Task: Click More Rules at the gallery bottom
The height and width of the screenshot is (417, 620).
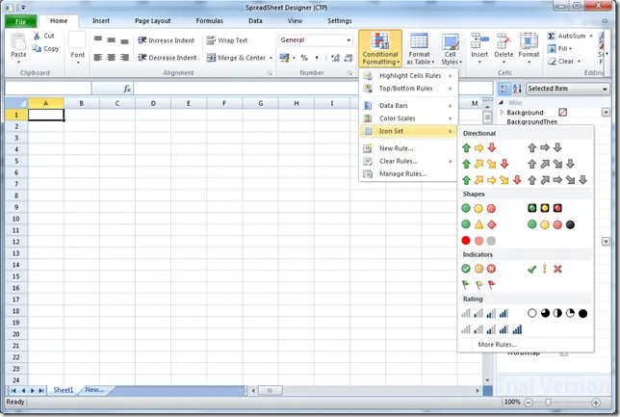Action: 497,344
